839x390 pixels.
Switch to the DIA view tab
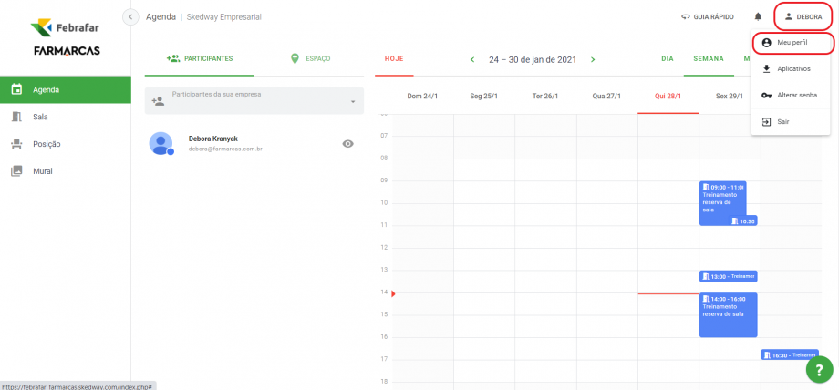point(667,59)
